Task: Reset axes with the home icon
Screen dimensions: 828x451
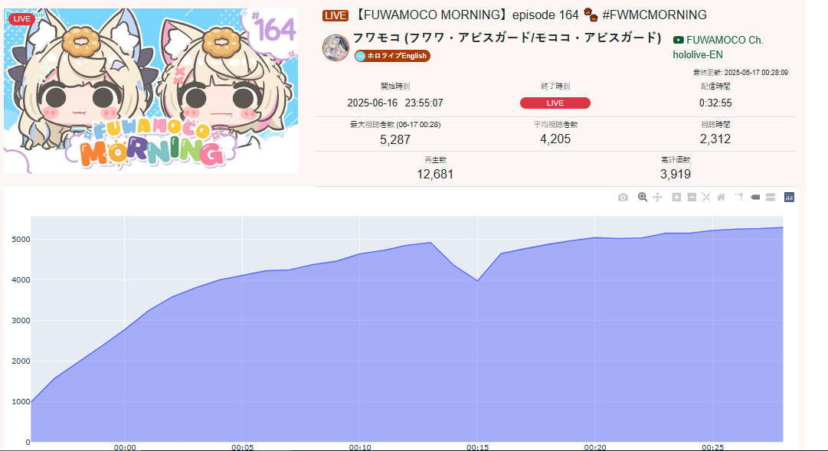Action: (x=721, y=198)
